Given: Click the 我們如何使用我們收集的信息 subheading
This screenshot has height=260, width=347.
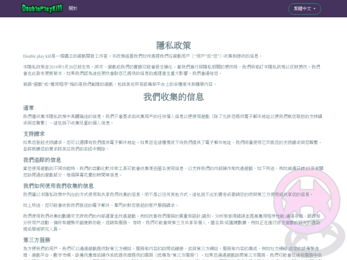Looking at the screenshot, I should pos(58,186).
